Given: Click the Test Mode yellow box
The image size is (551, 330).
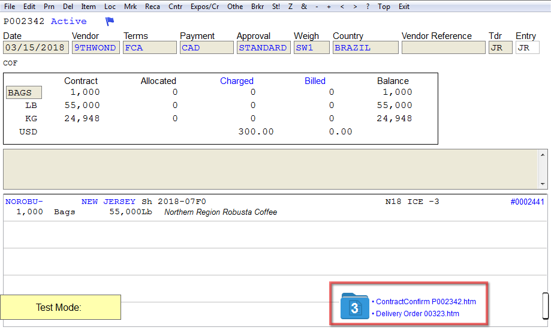Looking at the screenshot, I should click(x=61, y=307).
